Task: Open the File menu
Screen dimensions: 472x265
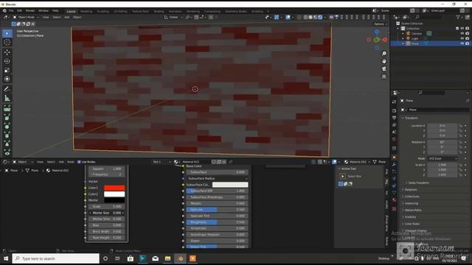Action: (11, 10)
